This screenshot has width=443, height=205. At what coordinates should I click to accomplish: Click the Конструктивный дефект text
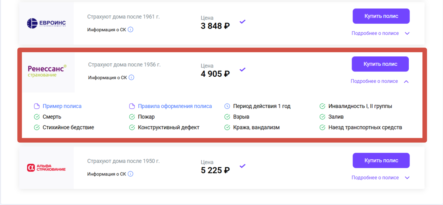pyautogui.click(x=169, y=128)
